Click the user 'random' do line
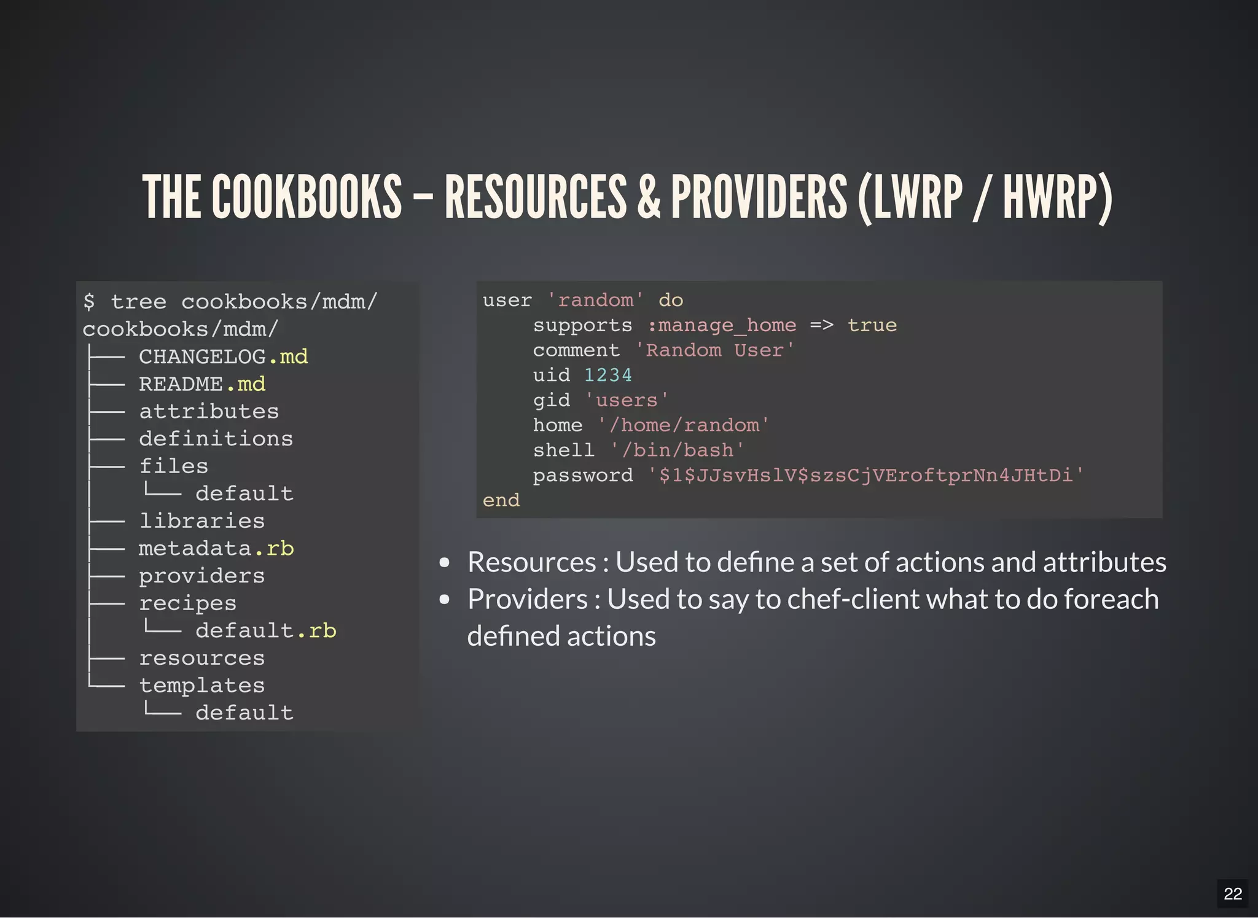 click(x=582, y=300)
